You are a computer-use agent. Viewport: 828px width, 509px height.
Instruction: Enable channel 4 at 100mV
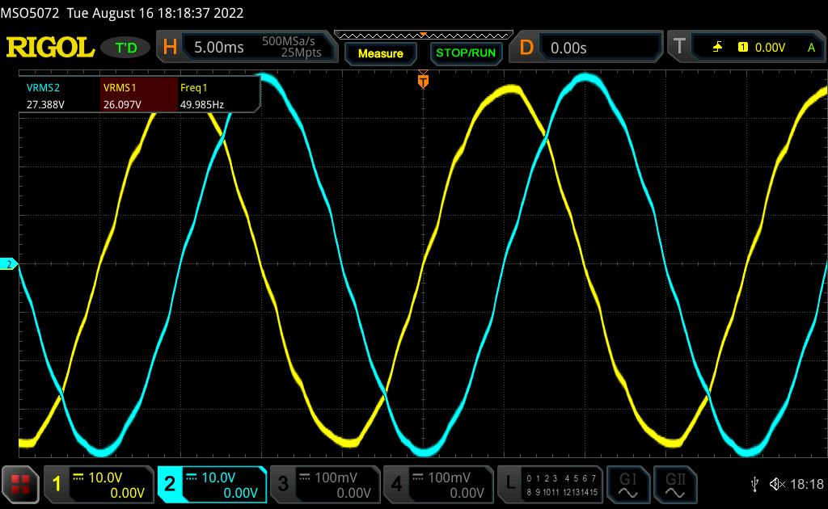438,484
